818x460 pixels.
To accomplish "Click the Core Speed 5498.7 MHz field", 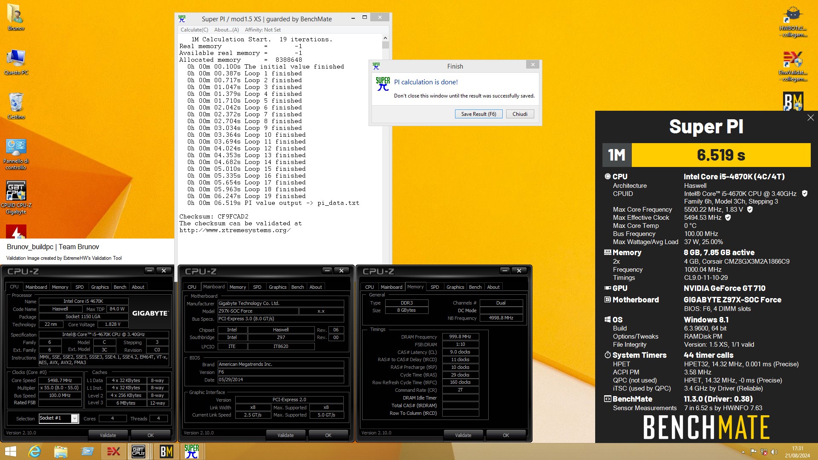I will (60, 380).
